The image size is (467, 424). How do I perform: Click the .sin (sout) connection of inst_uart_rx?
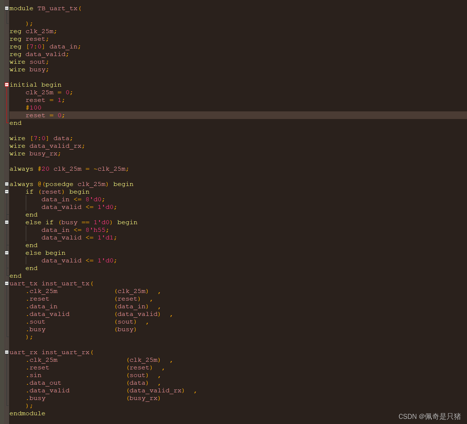pos(34,375)
